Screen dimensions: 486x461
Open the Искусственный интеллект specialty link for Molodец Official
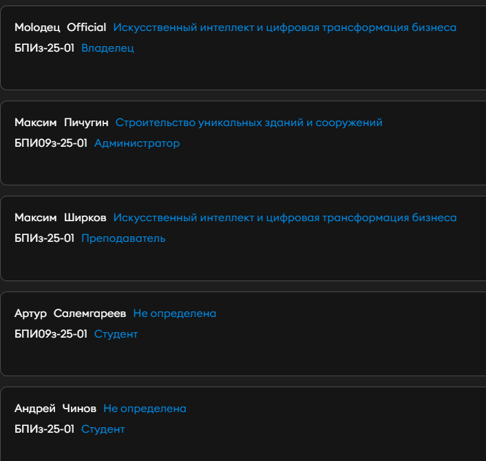tap(285, 28)
